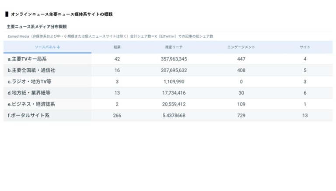
Task: Select the サイト column header
Action: click(304, 47)
